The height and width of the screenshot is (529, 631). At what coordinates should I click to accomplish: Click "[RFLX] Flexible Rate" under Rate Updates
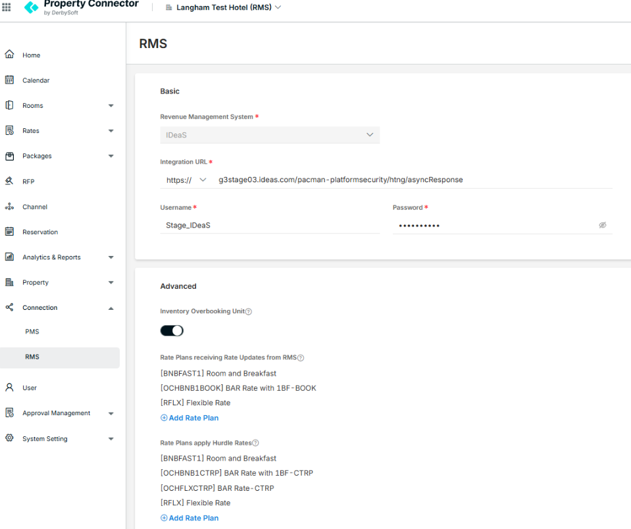[x=195, y=403]
